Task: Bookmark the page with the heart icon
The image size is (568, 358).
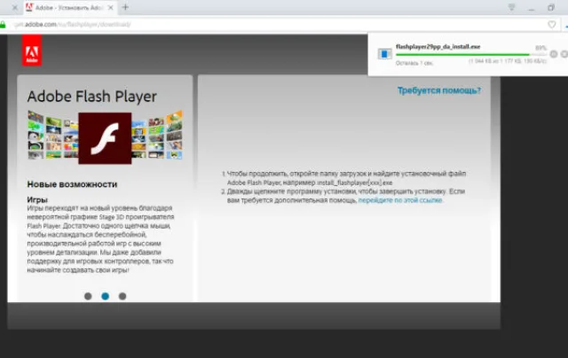Action: coord(552,25)
